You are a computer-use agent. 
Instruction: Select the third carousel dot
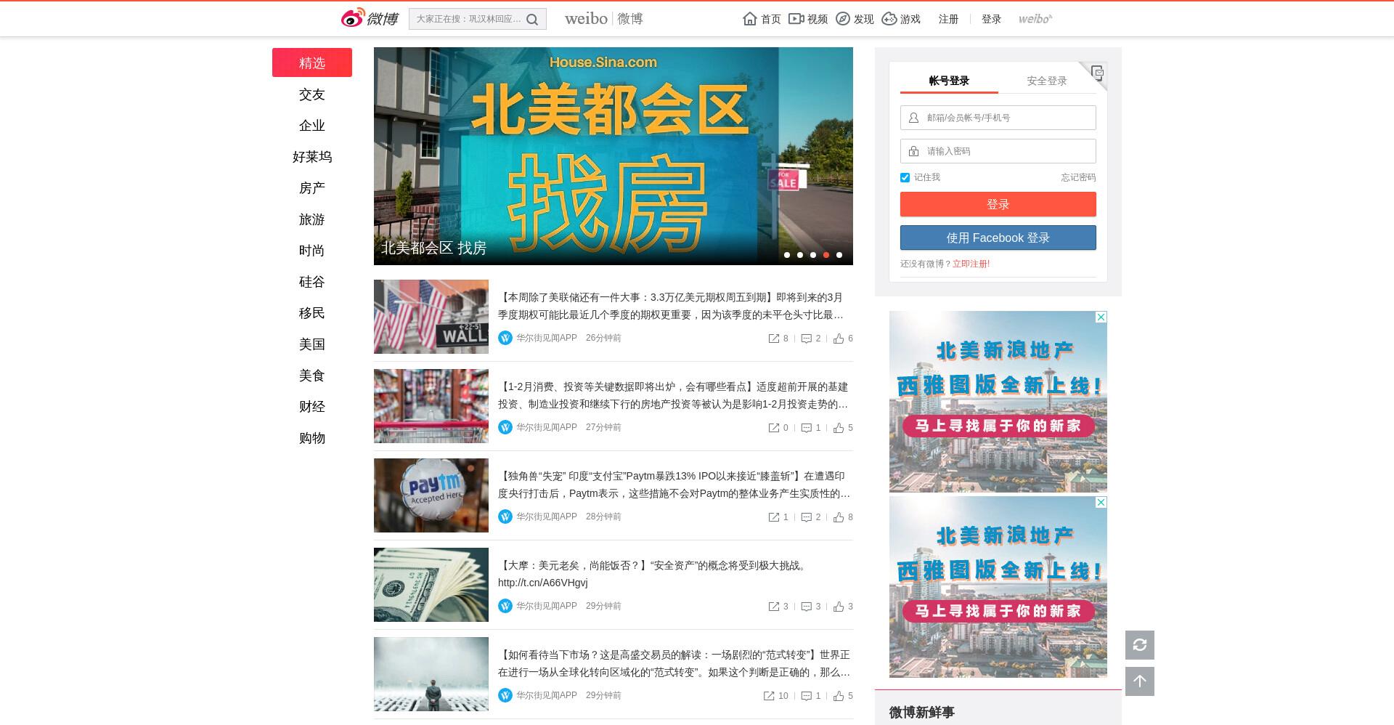[812, 255]
